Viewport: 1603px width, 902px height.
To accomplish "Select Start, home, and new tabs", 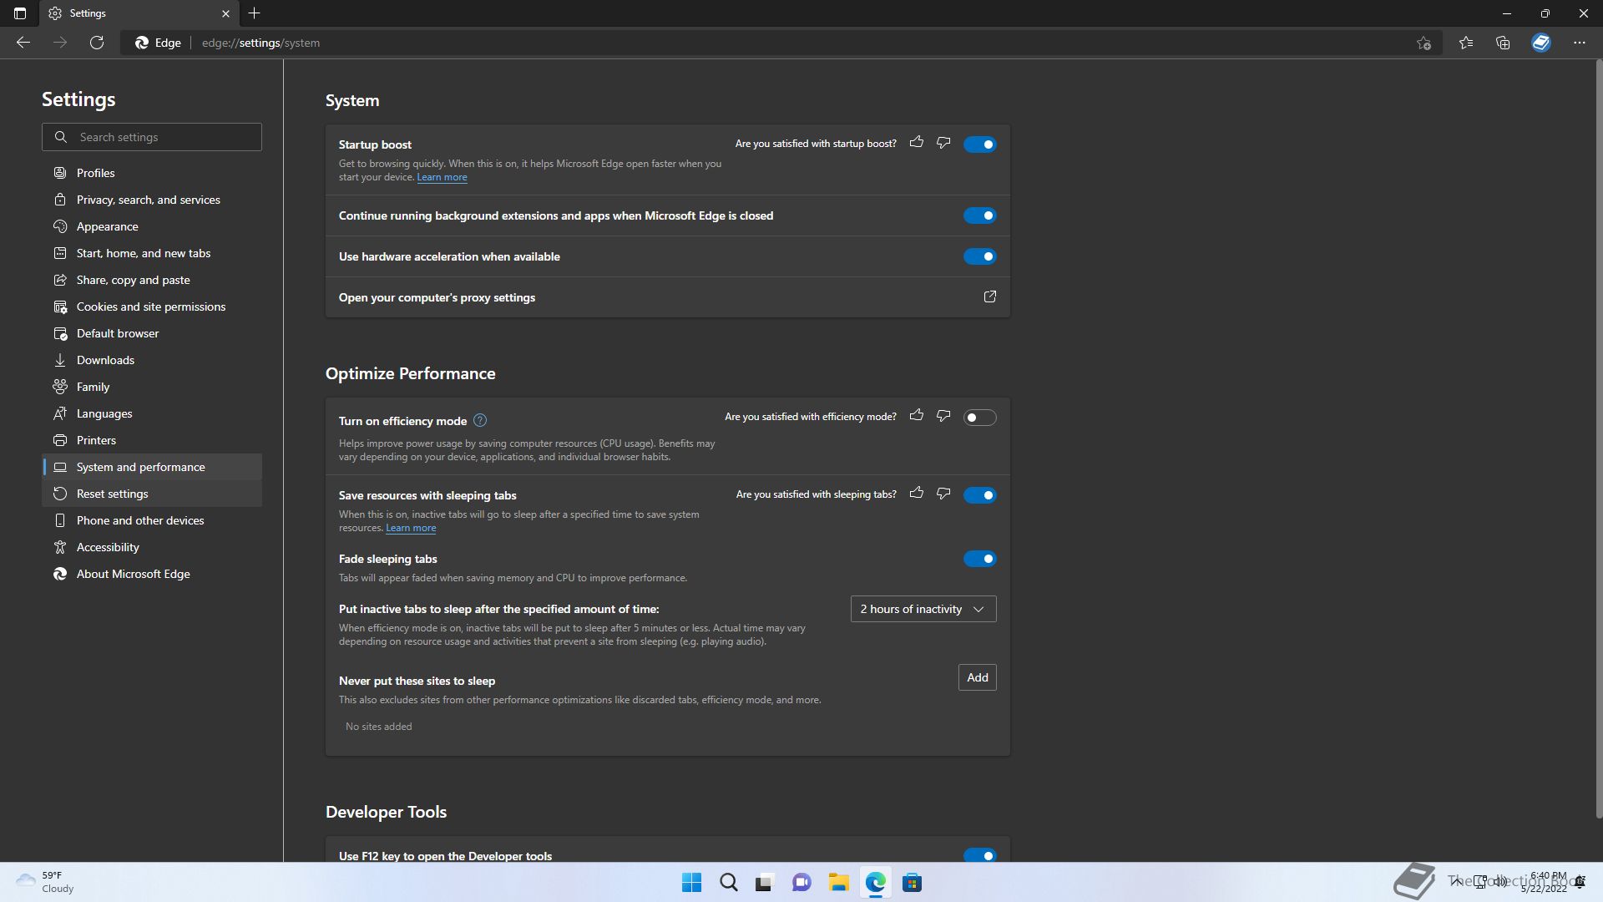I will (x=152, y=253).
